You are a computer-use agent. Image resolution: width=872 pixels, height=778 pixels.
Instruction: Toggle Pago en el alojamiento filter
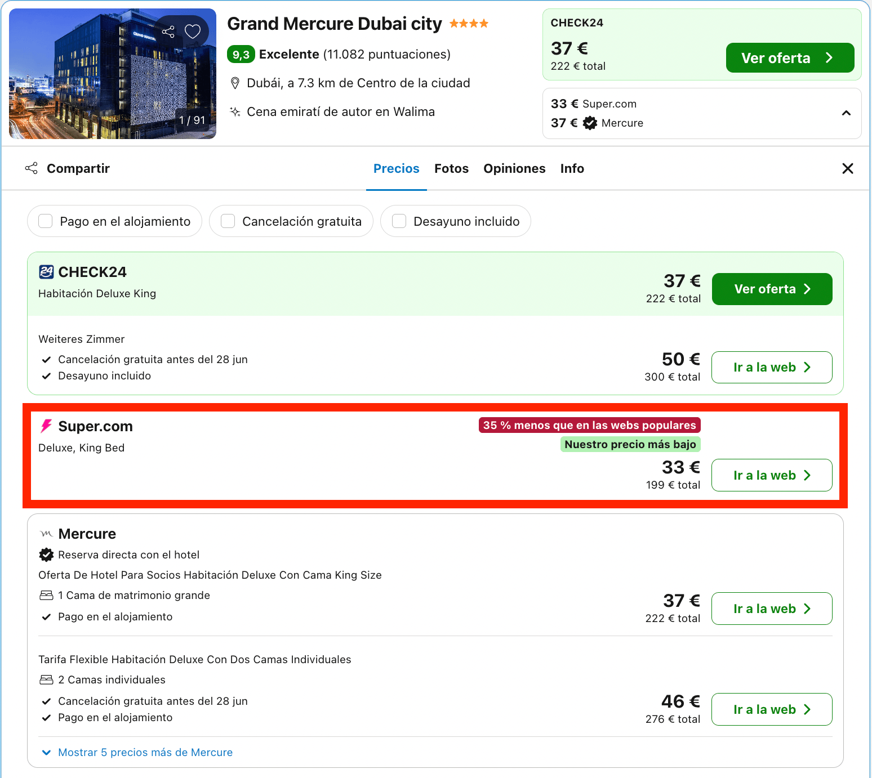(114, 221)
